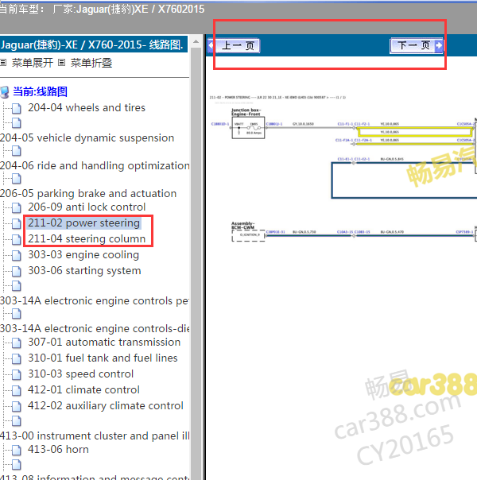The height and width of the screenshot is (480, 477).
Task: Click document icon for 204-04 wheels and tires
Action: tap(17, 108)
